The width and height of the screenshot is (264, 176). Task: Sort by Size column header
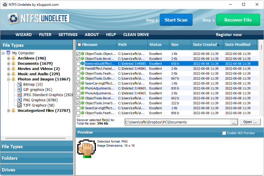pos(180,45)
